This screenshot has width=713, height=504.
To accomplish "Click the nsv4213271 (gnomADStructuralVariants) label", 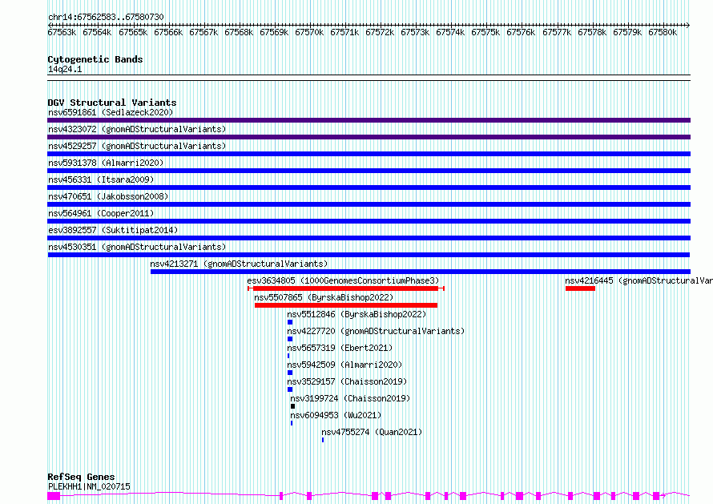I will 239,264.
